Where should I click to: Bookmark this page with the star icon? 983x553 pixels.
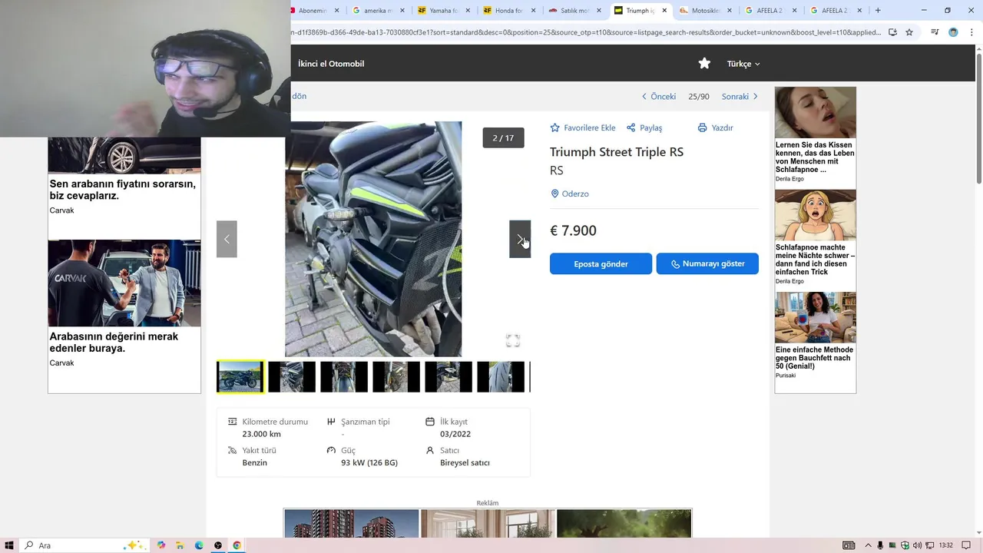pyautogui.click(x=909, y=32)
